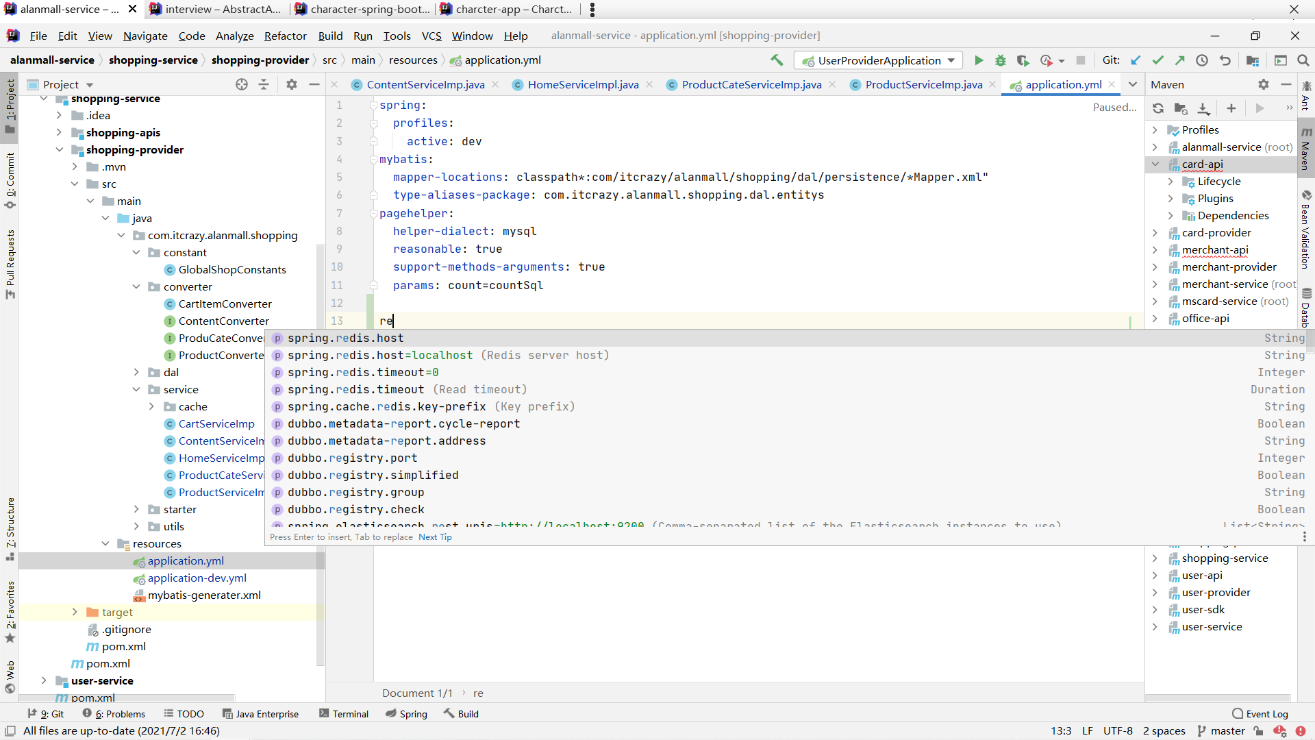Show hidden editor tabs dropdown arrow
The width and height of the screenshot is (1315, 740).
point(1133,84)
